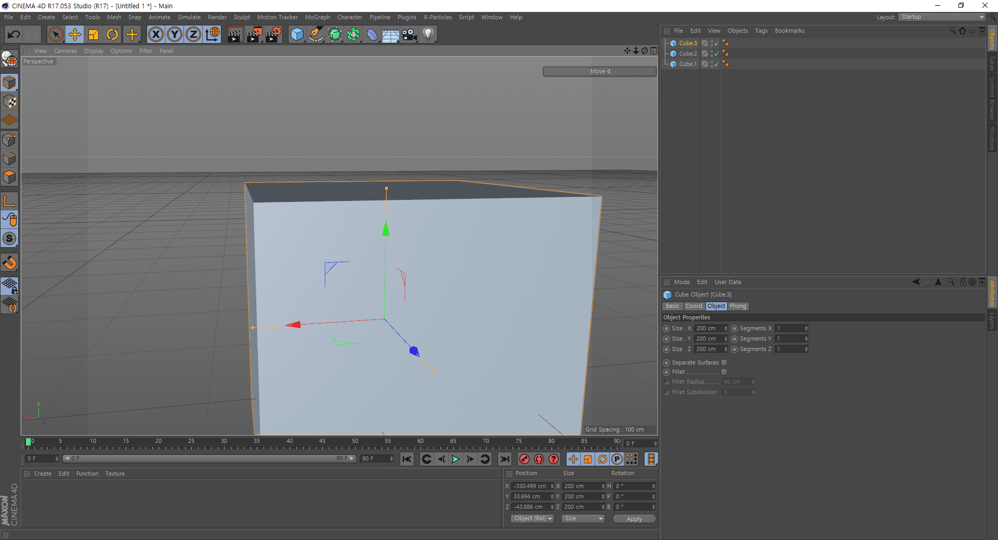The width and height of the screenshot is (998, 540).
Task: Add a Camera object
Action: click(x=410, y=35)
